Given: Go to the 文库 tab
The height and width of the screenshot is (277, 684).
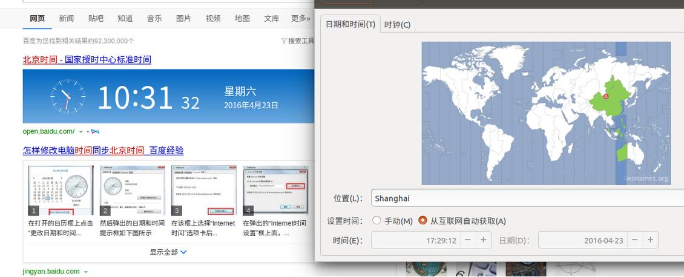Looking at the screenshot, I should [271, 18].
